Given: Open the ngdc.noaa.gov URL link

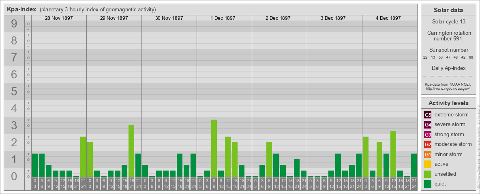Looking at the screenshot, I should click(x=448, y=88).
